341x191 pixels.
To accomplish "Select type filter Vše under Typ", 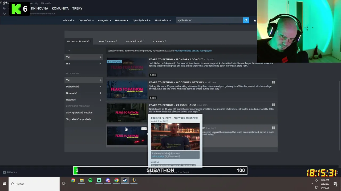I will (x=84, y=57).
